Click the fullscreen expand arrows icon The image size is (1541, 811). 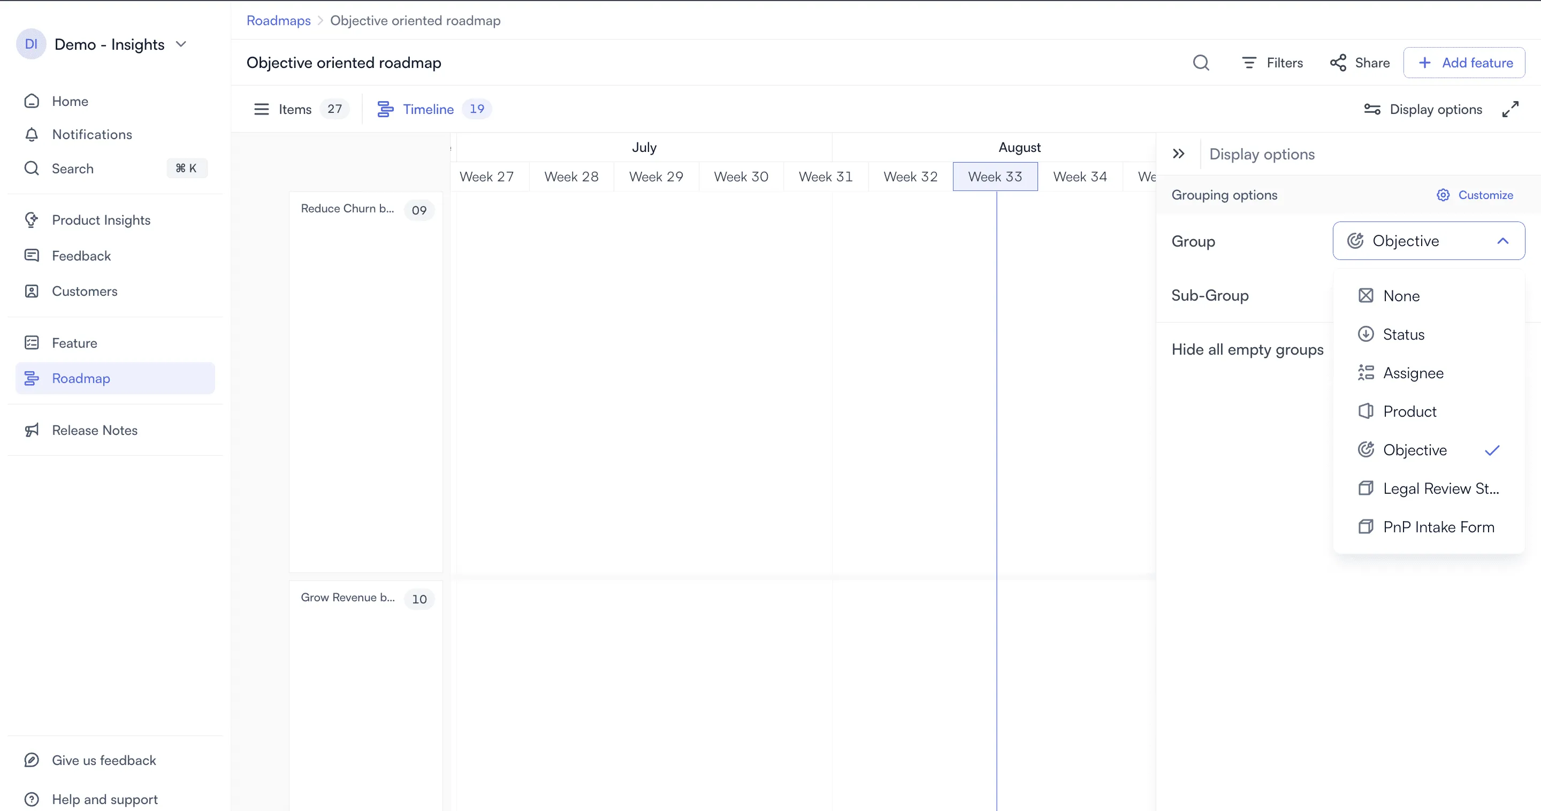click(1510, 110)
